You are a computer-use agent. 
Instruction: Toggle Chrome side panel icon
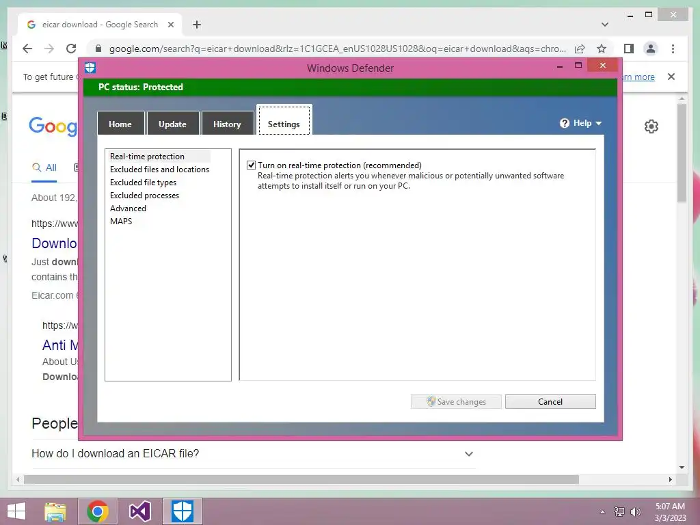tap(629, 49)
